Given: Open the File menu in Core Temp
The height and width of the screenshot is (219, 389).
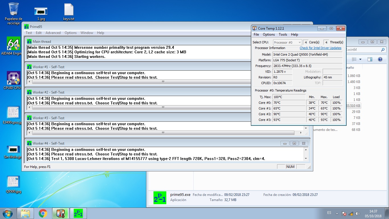Looking at the screenshot, I should (256, 35).
